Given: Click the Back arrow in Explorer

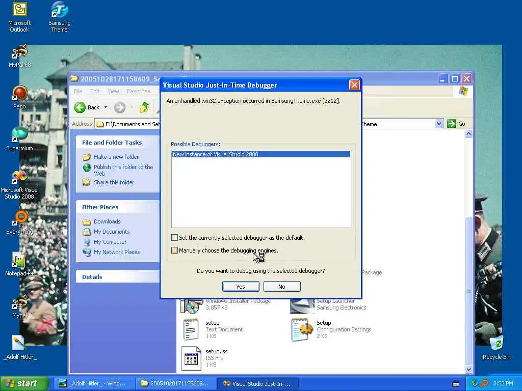Looking at the screenshot, I should pyautogui.click(x=87, y=107).
